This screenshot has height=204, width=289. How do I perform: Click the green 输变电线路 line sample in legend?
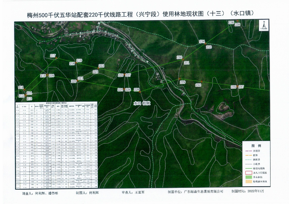click(249, 168)
